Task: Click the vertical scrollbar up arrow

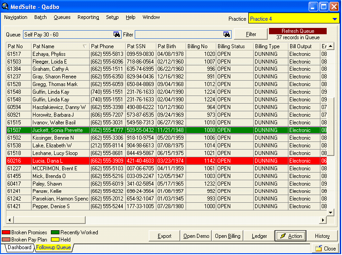Action: [330, 46]
